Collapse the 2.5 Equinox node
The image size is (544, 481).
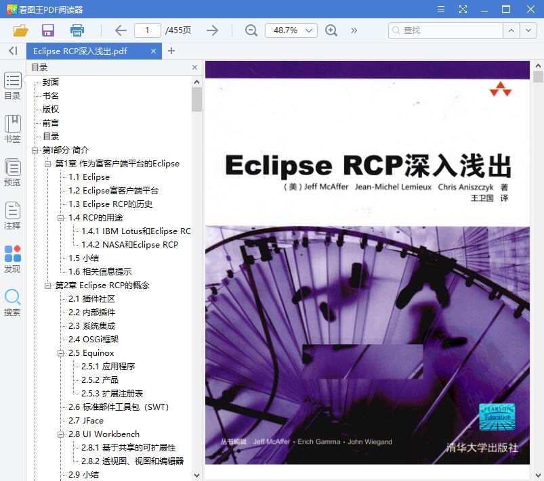[x=61, y=353]
